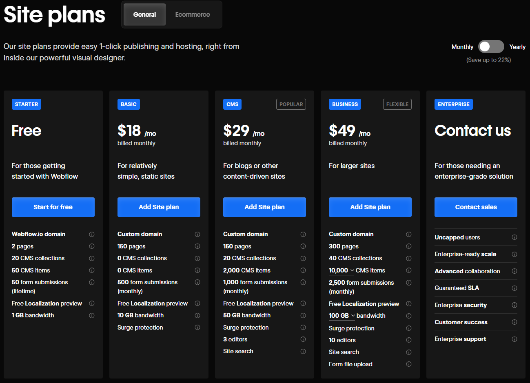Screen dimensions: 530x383
Task: Click the CMS plan badge
Action: tap(232, 104)
